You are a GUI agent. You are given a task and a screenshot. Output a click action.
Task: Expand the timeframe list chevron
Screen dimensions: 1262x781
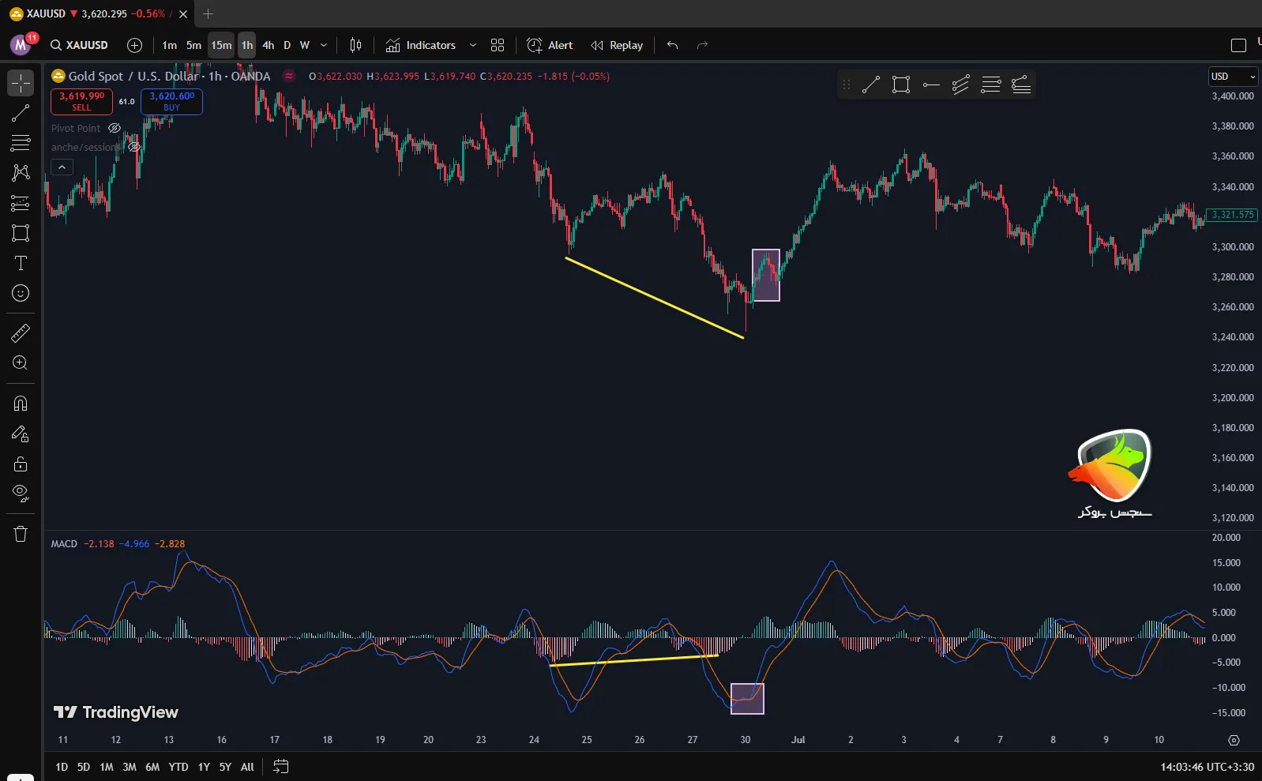click(324, 45)
